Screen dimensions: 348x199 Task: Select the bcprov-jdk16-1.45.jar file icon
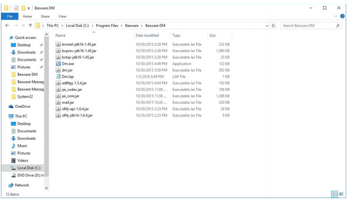coord(58,51)
